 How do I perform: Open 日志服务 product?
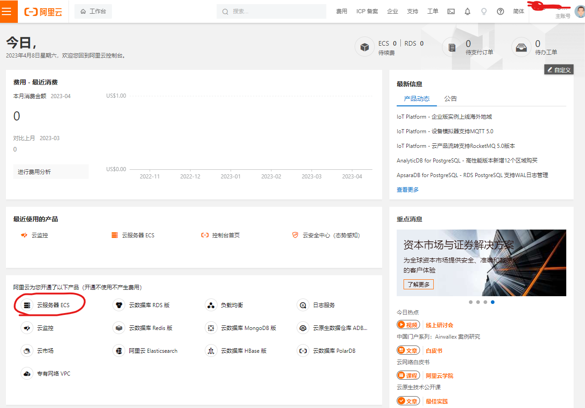(x=316, y=305)
